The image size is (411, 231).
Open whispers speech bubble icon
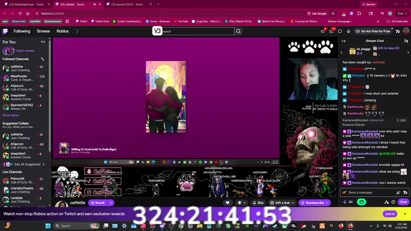340,31
